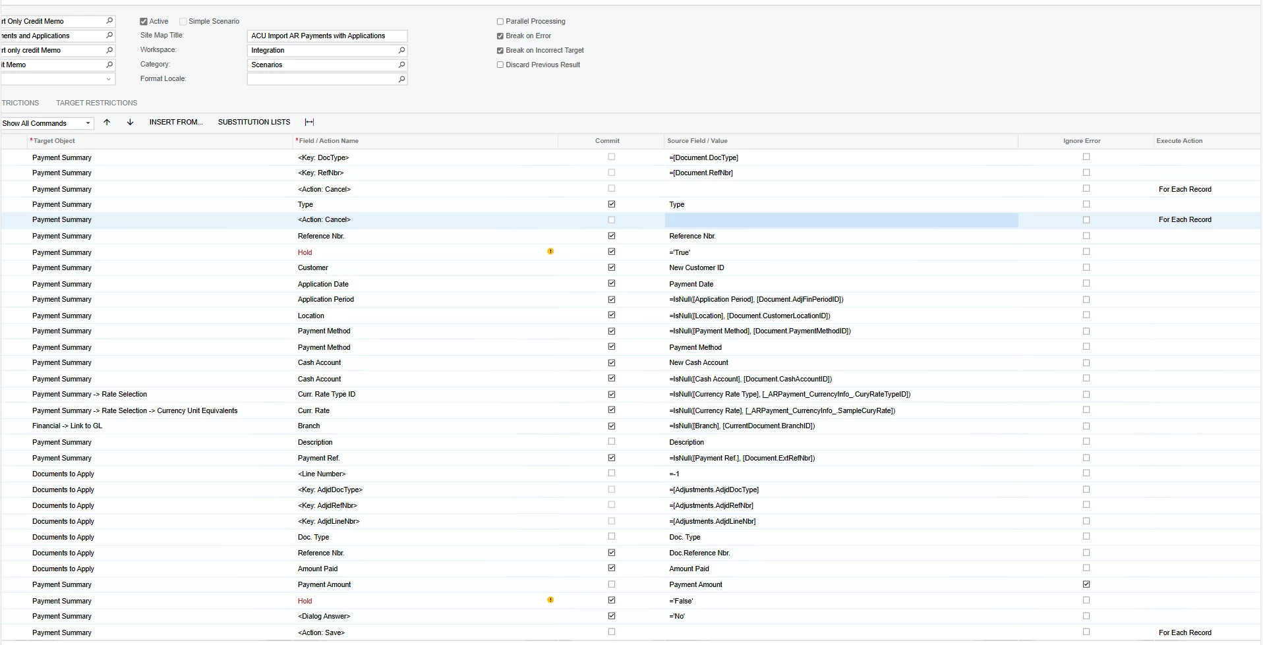Toggle Break on Incorrect Target checkbox

point(500,51)
